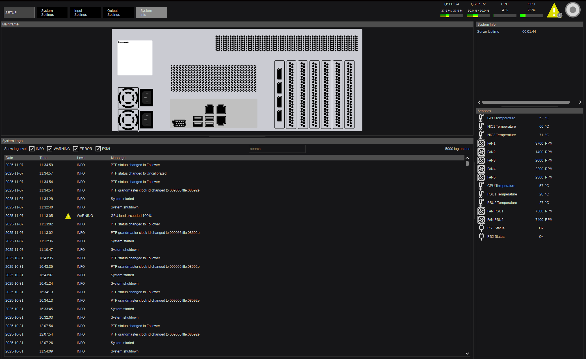The width and height of the screenshot is (586, 359).
Task: Click the FAN PSU2 fan icon
Action: click(481, 220)
